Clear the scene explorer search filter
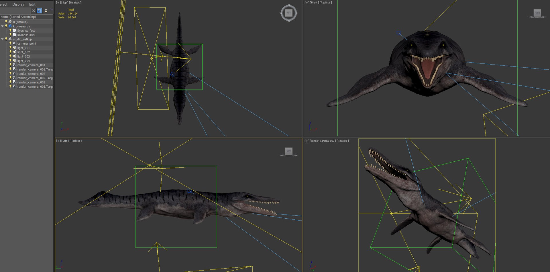The width and height of the screenshot is (550, 272). click(34, 11)
